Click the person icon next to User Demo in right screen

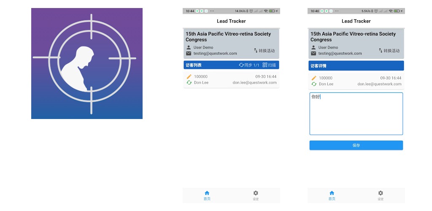pos(313,47)
